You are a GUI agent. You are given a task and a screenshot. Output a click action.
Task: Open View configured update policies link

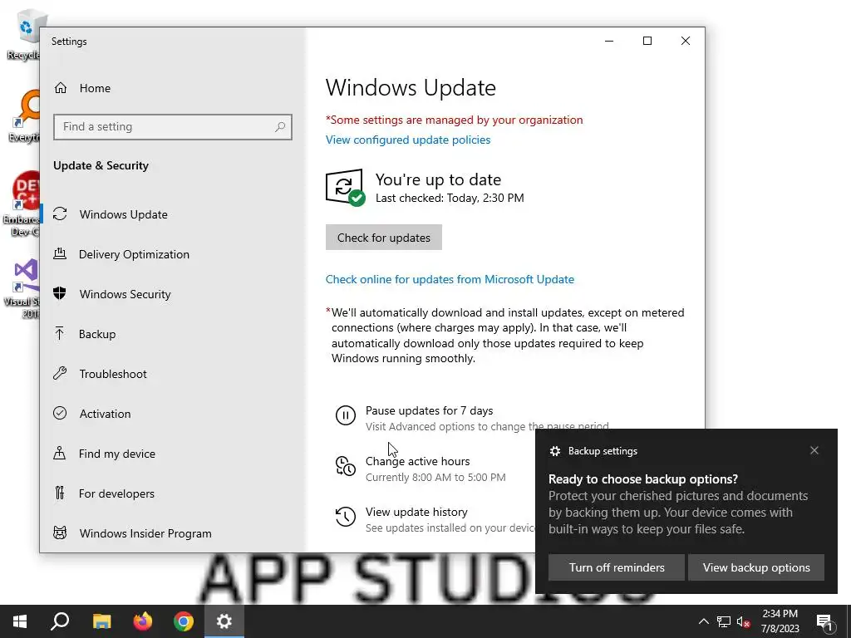tap(407, 140)
